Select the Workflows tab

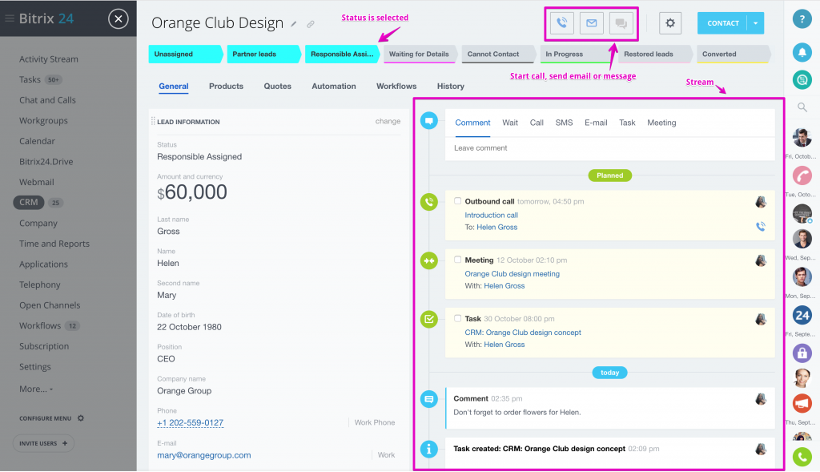tap(396, 87)
